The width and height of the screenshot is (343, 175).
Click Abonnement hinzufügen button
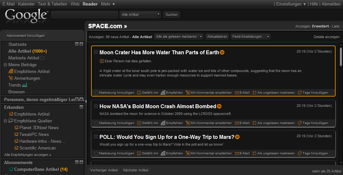coord(26,36)
